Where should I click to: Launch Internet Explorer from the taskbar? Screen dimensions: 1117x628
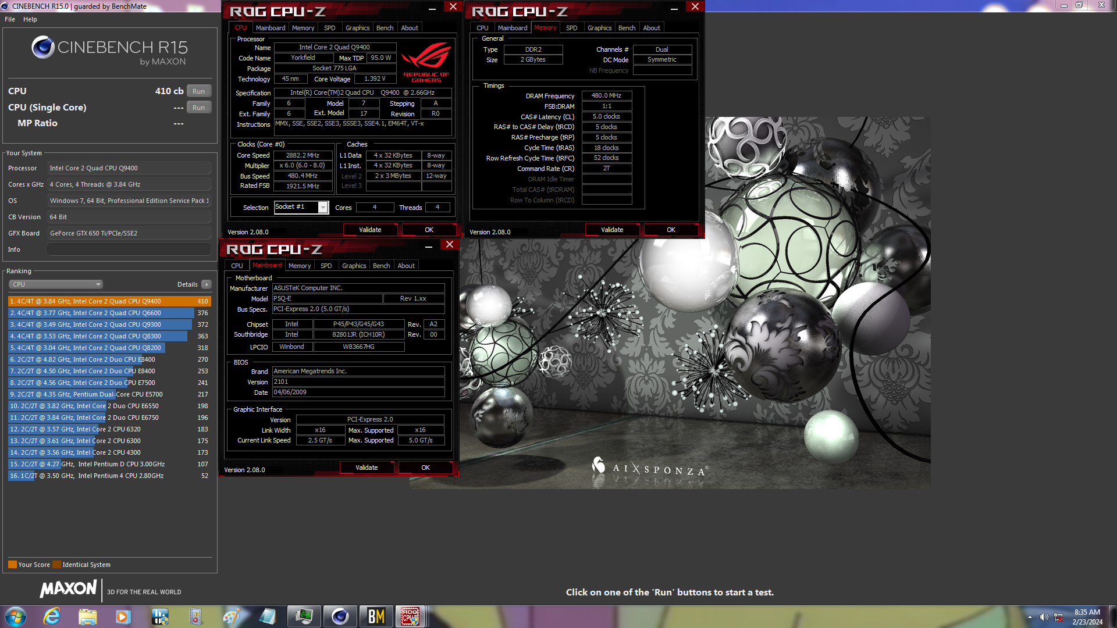(x=52, y=616)
